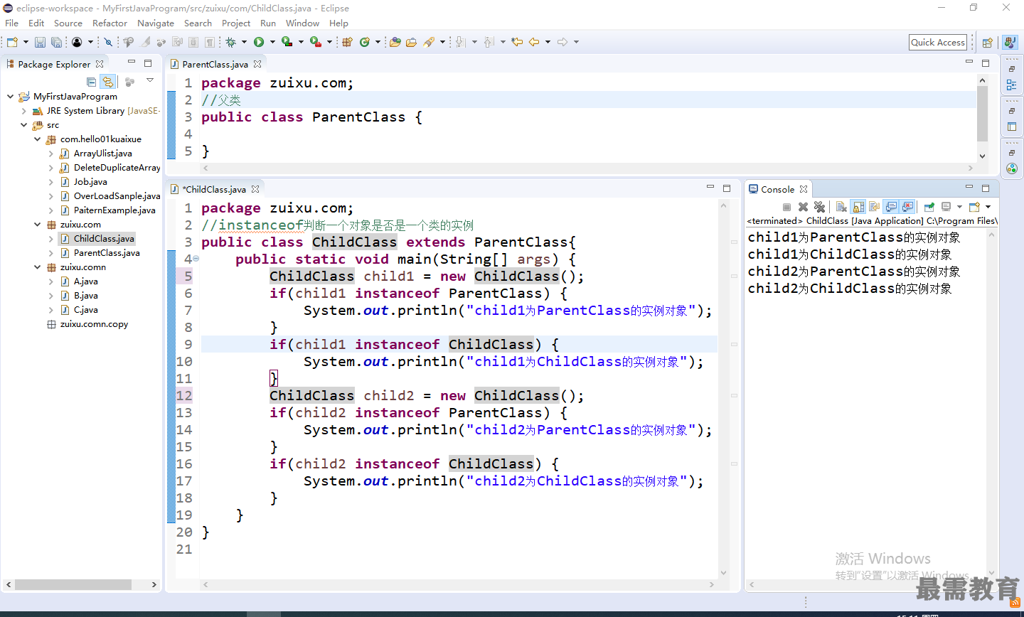Click the New Java Class icon
Viewport: 1024px width, 617px height.
pos(365,42)
